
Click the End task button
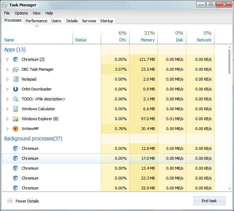tap(209, 201)
